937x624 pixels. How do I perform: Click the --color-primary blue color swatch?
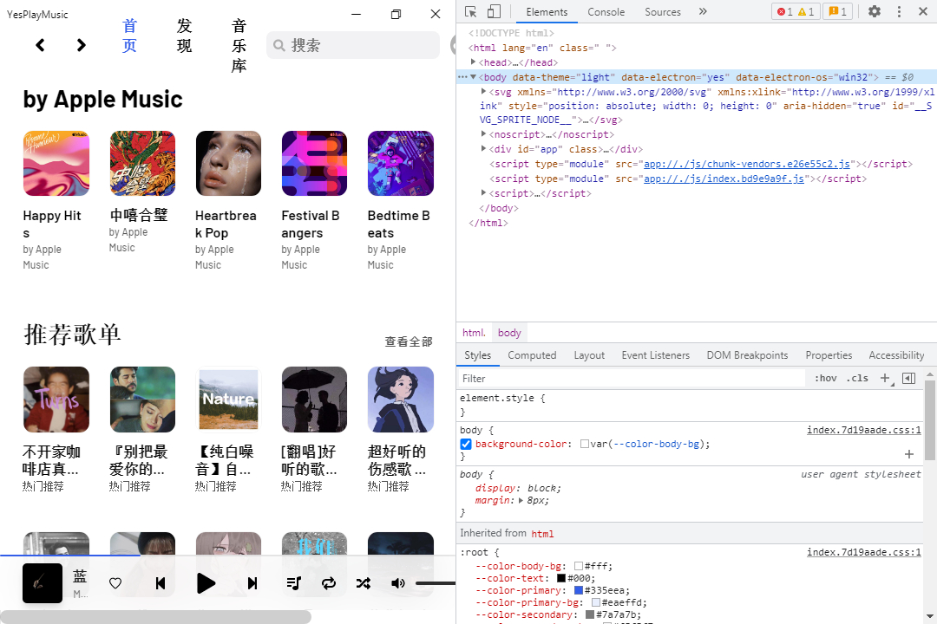coord(579,590)
